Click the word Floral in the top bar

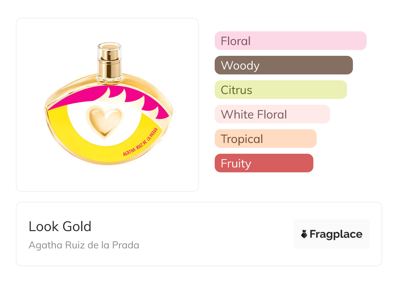pos(236,41)
